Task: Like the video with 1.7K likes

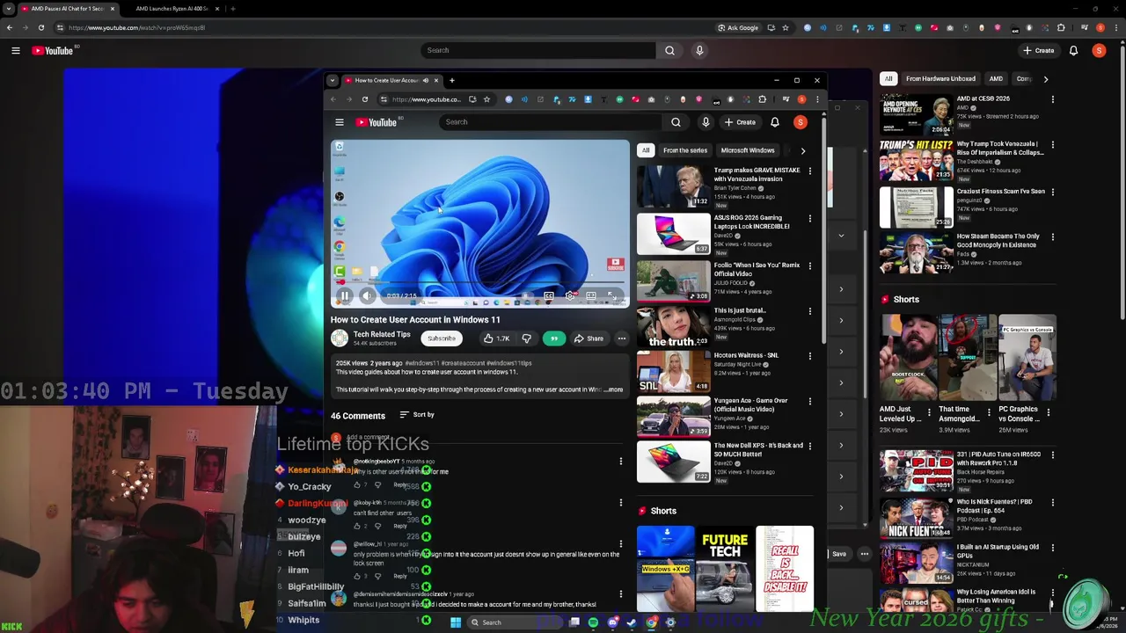Action: click(497, 338)
